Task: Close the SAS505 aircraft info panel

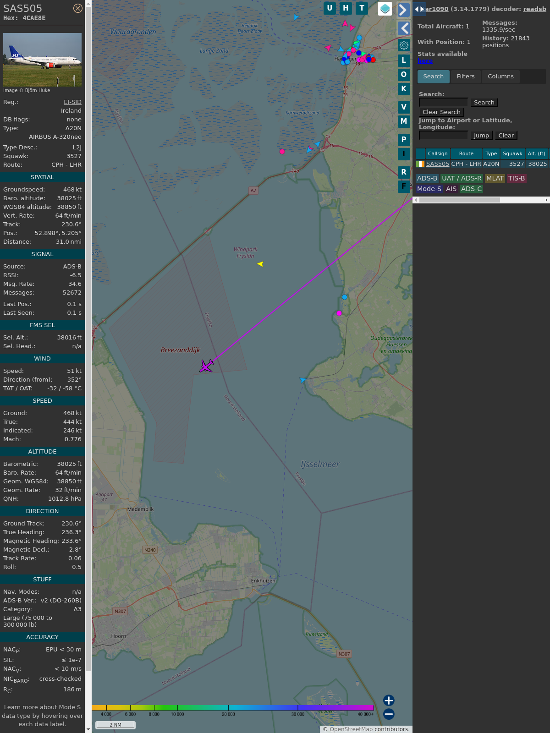Action: pos(78,8)
